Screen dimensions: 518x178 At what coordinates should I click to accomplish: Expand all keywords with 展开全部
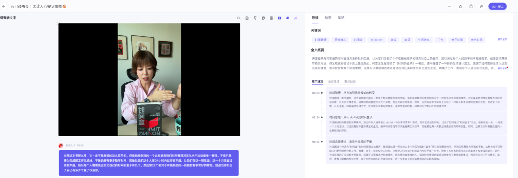(x=502, y=39)
